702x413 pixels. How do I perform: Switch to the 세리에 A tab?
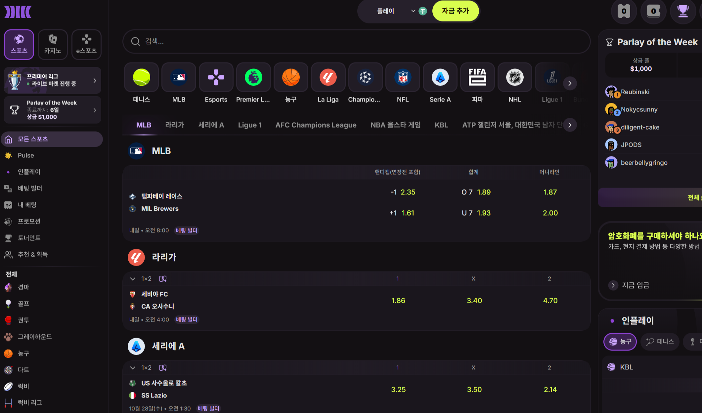click(211, 125)
